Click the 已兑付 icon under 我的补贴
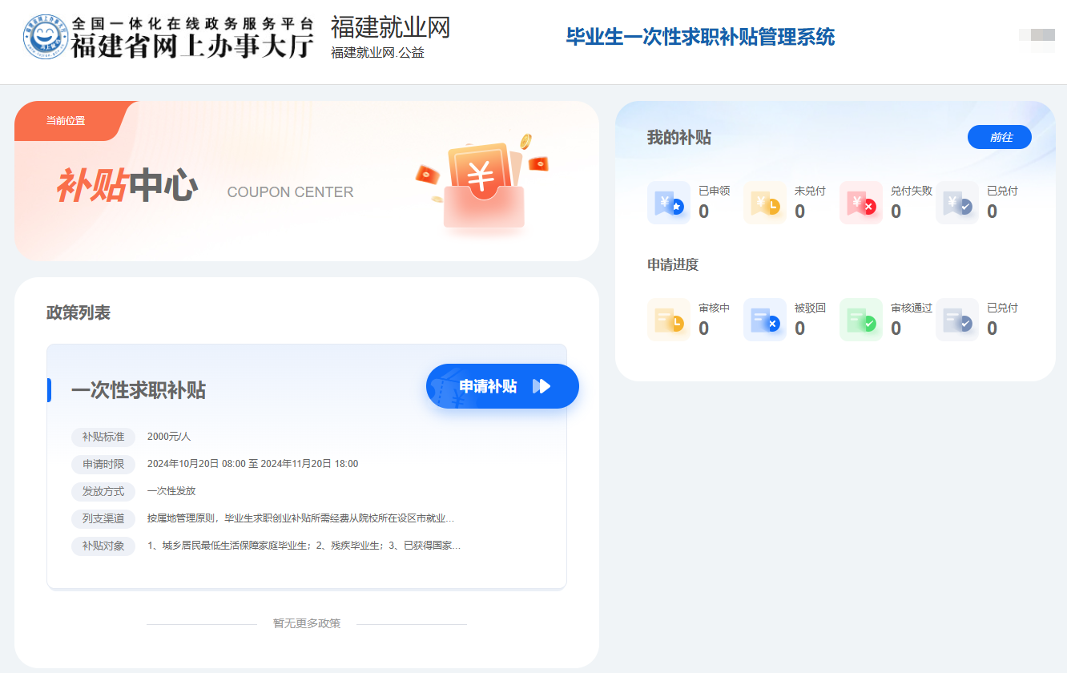The image size is (1067, 673). coord(956,203)
